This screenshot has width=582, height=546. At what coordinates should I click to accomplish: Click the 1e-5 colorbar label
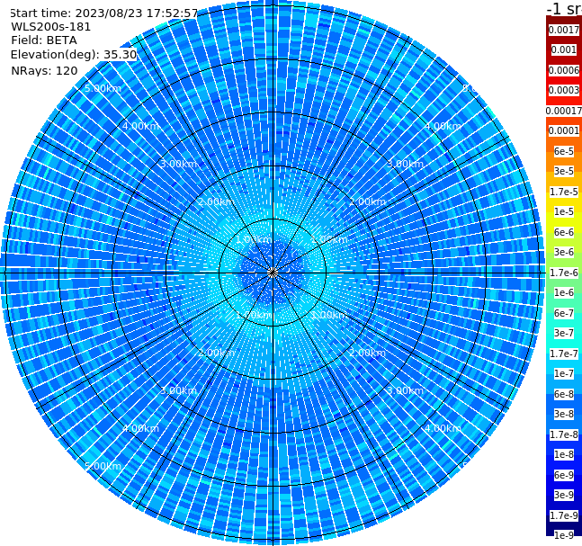coord(564,211)
